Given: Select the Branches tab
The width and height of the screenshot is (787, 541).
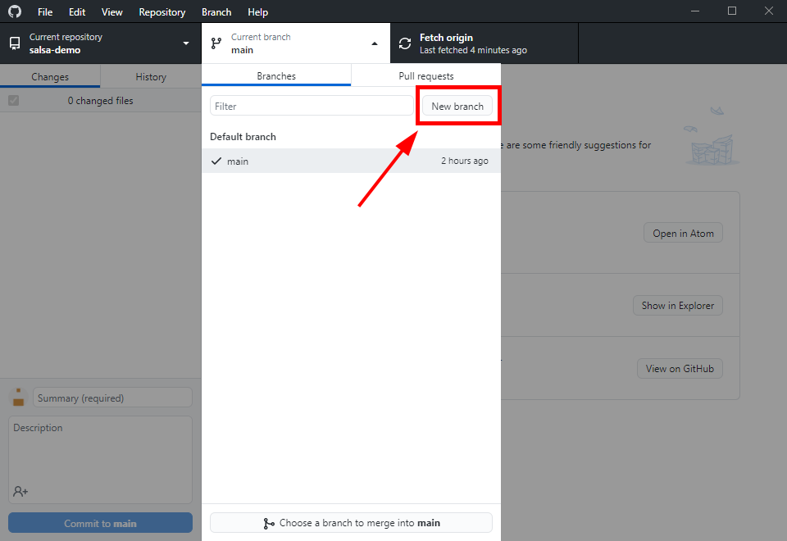Looking at the screenshot, I should point(276,75).
